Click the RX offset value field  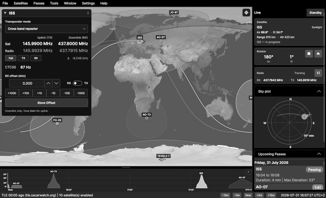(27, 83)
